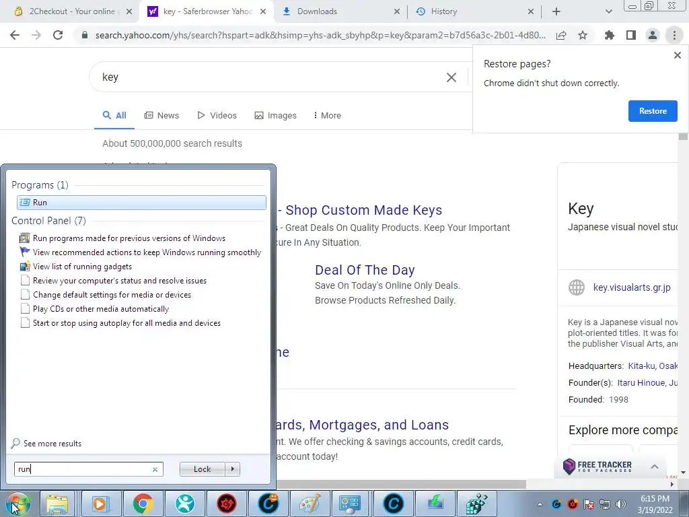
Task: Close the key - Saferbrowser Yahoo tab
Action: coord(263,11)
